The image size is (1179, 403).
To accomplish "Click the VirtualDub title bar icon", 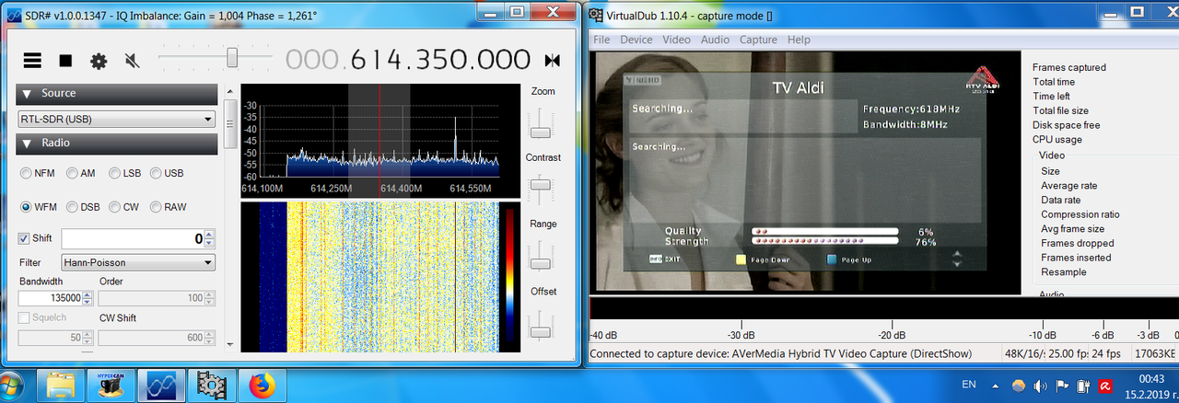I will tap(597, 15).
